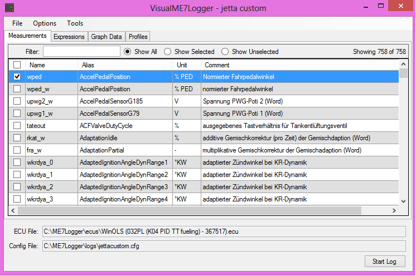Click the '% PED' unit in wped_w row
The width and height of the screenshot is (416, 276).
[183, 89]
